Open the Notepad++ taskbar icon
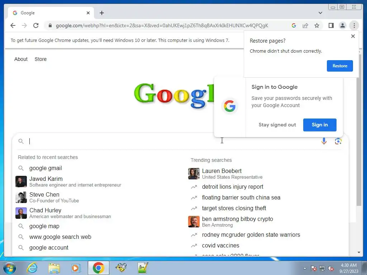Screen dimensions: 367x275 143,268
